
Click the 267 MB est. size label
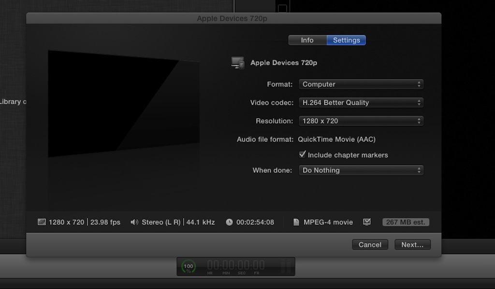pyautogui.click(x=406, y=222)
